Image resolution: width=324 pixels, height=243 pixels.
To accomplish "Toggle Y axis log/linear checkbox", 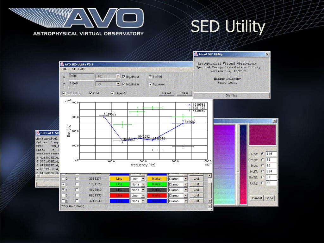I will (124, 84).
